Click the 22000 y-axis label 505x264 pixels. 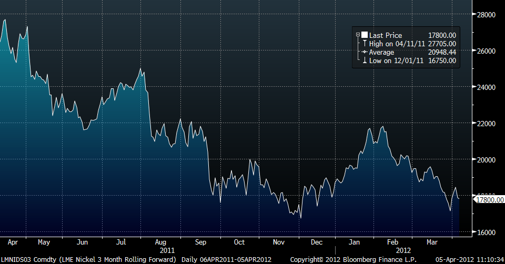pos(487,124)
